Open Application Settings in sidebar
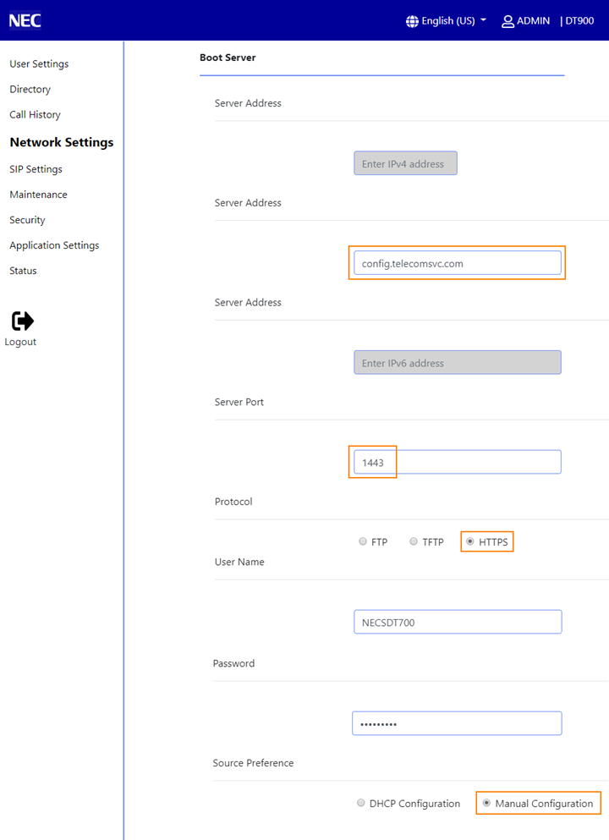 coord(54,245)
